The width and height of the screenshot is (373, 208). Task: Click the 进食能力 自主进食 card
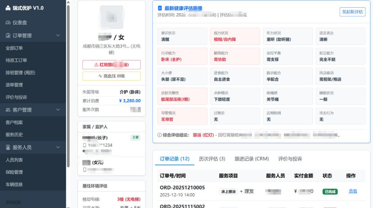coord(235,76)
